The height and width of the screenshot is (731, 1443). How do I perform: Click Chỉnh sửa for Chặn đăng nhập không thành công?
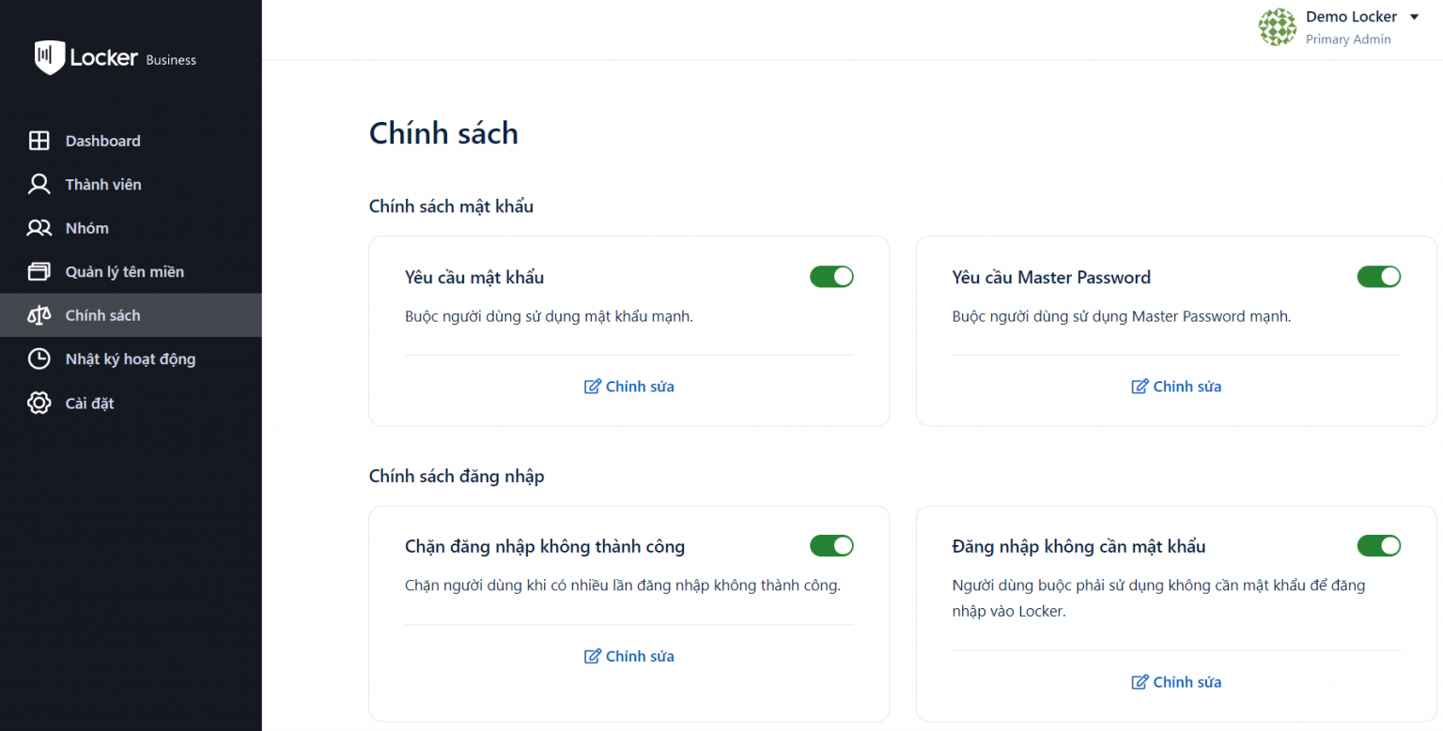click(628, 656)
